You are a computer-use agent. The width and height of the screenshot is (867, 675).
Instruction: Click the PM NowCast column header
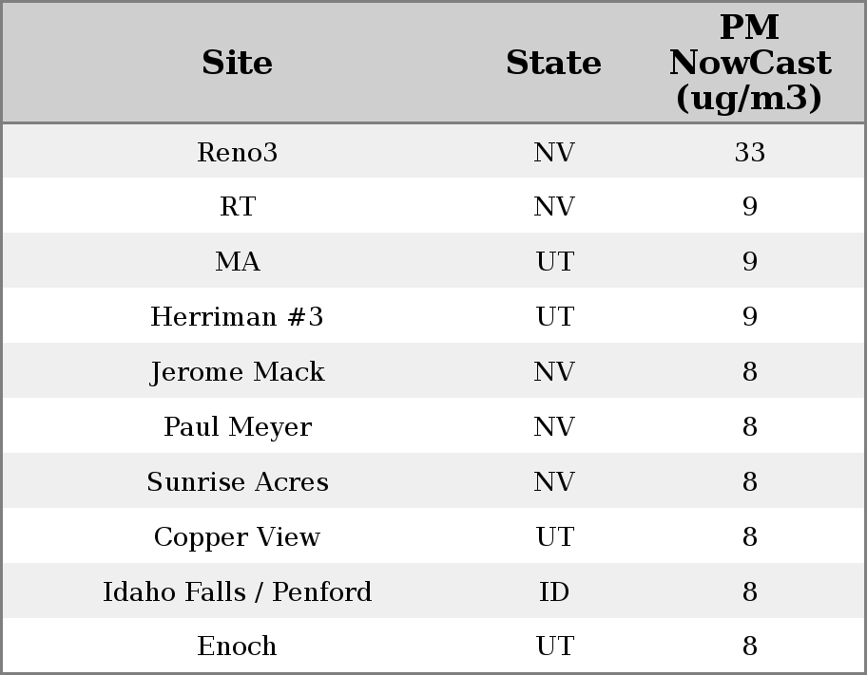(749, 63)
